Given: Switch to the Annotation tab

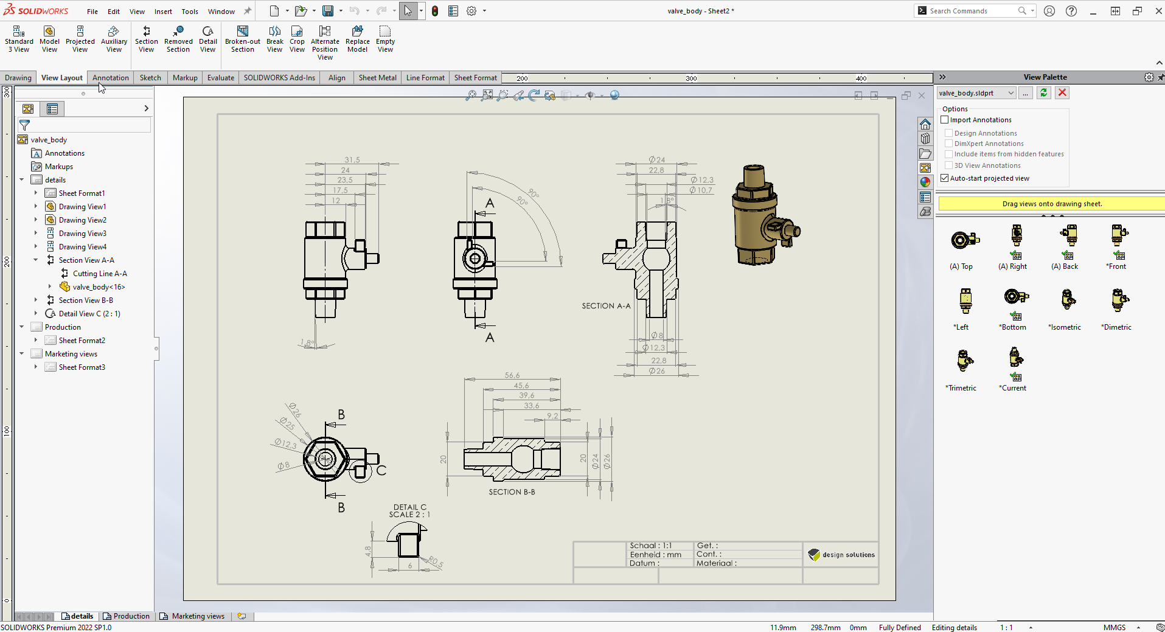Looking at the screenshot, I should 110,77.
